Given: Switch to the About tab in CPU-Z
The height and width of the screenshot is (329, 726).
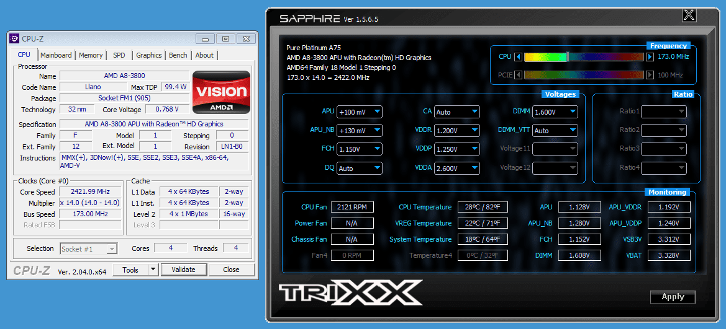Looking at the screenshot, I should point(204,55).
